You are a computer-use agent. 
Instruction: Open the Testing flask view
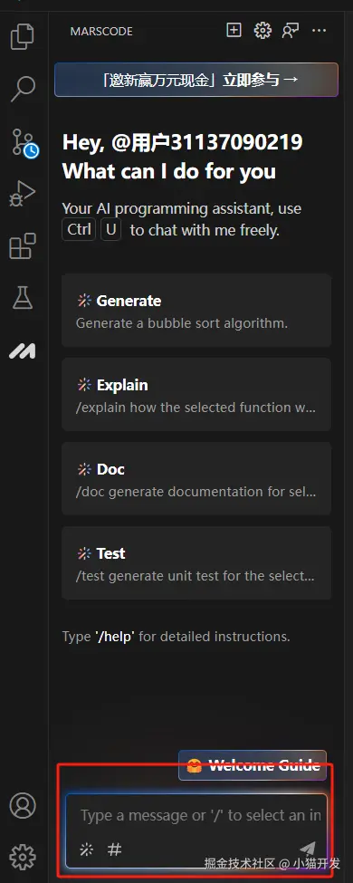tap(23, 298)
